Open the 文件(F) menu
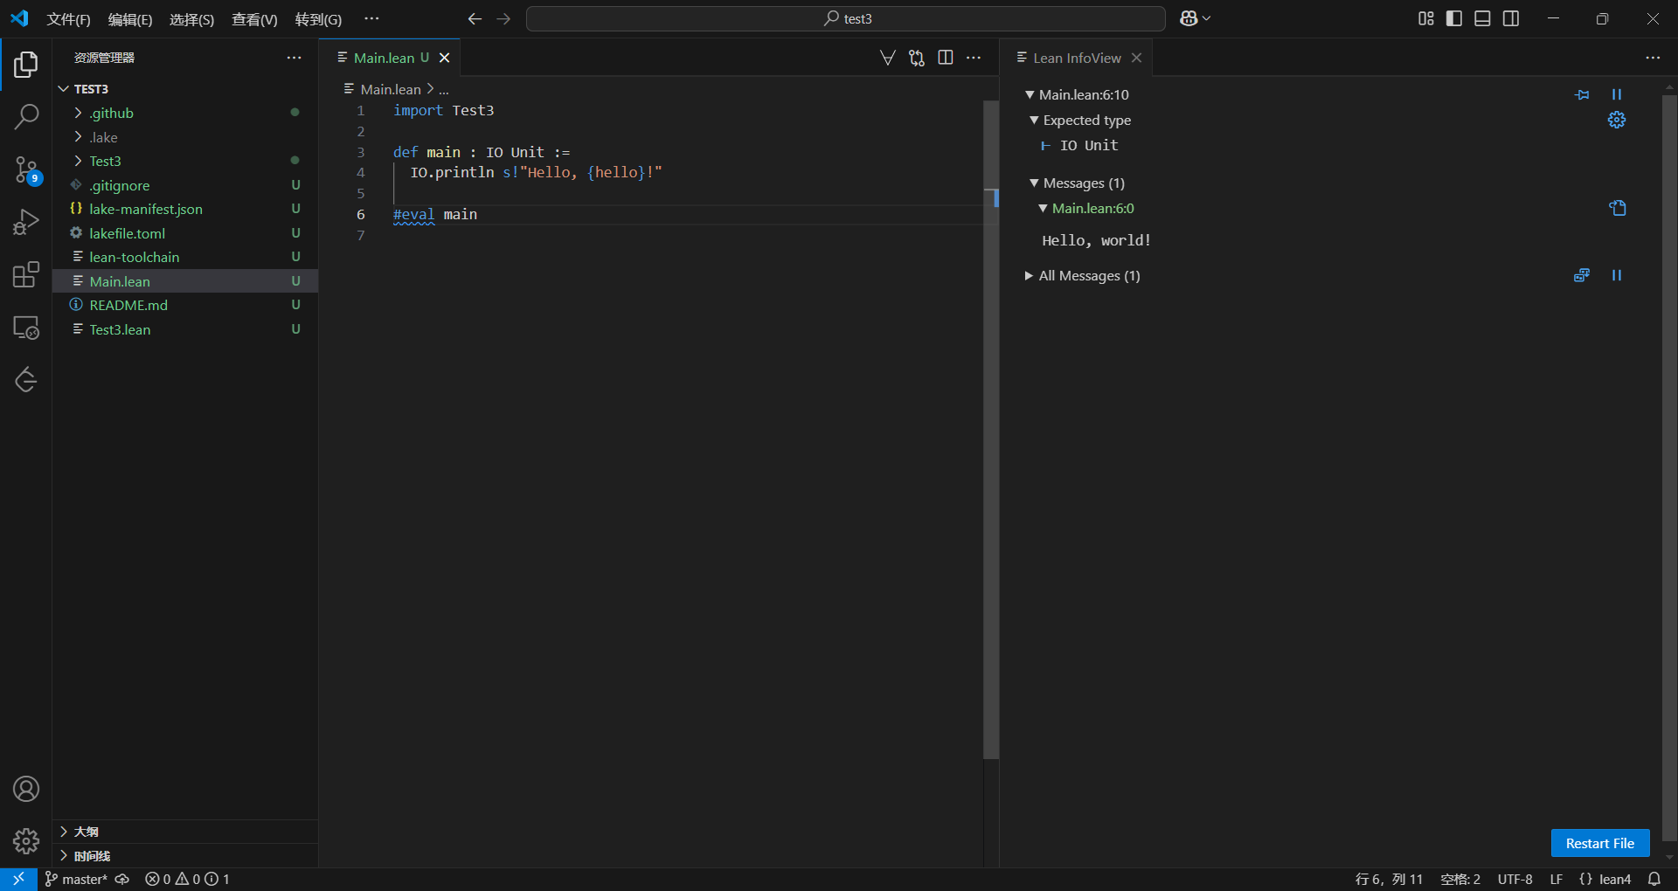 (x=68, y=19)
